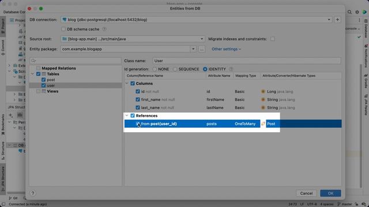Click the Cancel button
The image size is (369, 207).
click(306, 193)
